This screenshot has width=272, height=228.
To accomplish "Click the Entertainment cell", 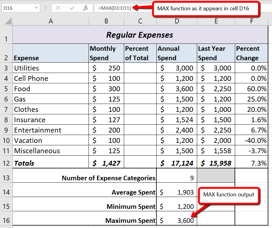I will click(51, 130).
